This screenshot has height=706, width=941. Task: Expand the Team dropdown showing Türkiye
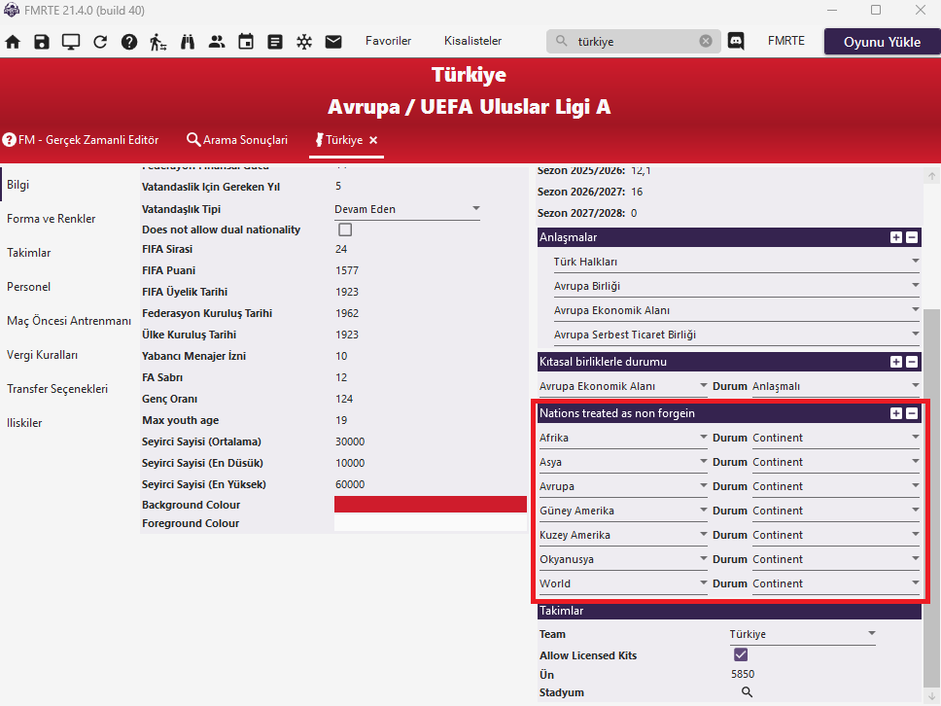802,634
